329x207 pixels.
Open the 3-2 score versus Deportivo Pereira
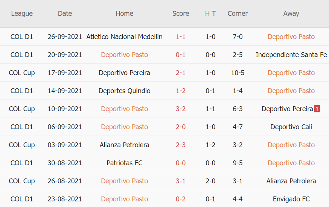[181, 109]
